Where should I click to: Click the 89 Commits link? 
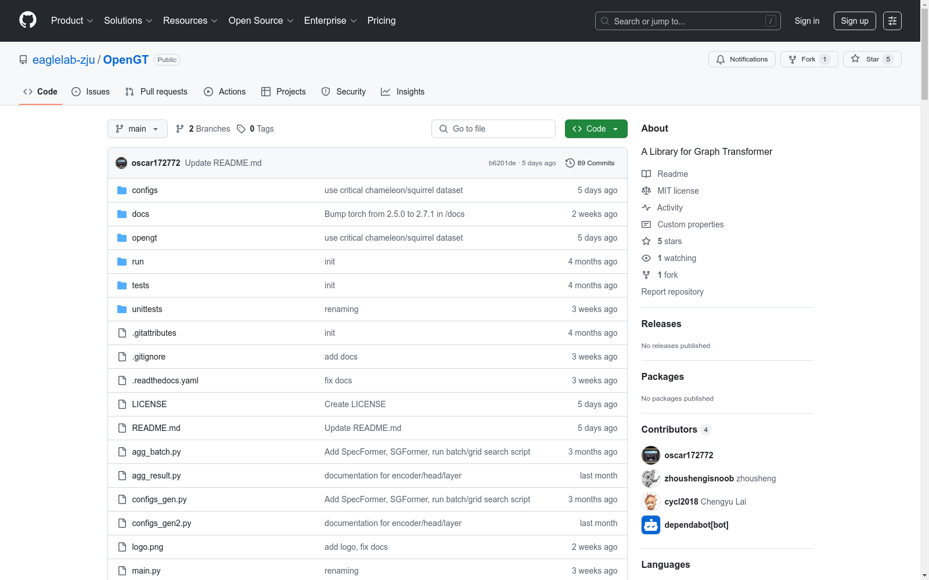click(590, 163)
